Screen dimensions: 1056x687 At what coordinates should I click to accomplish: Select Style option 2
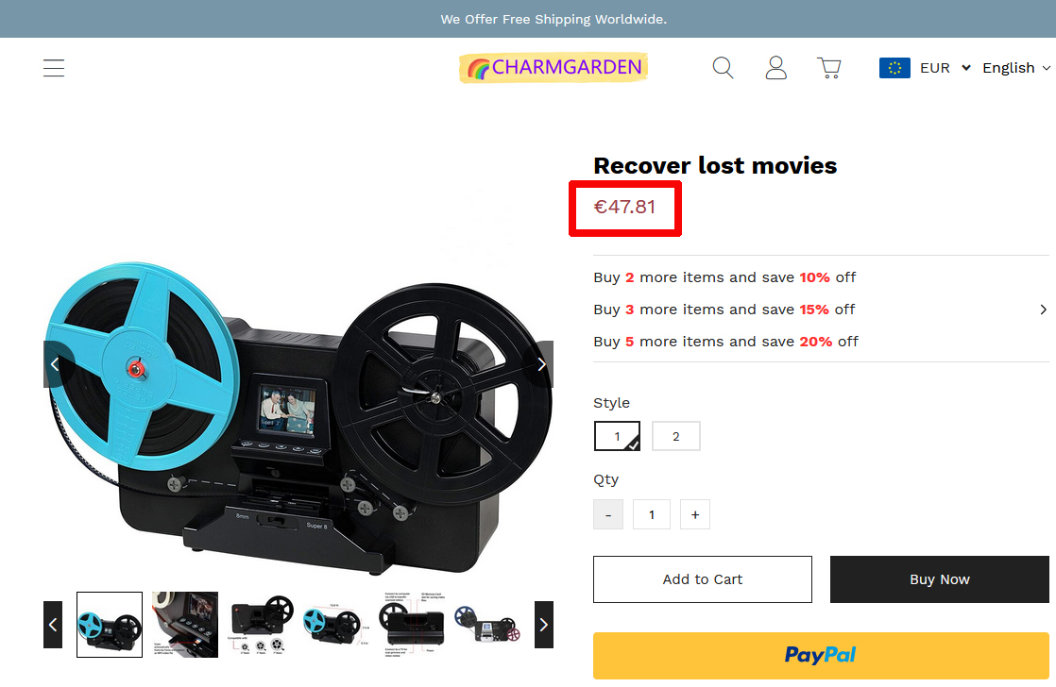[x=676, y=436]
